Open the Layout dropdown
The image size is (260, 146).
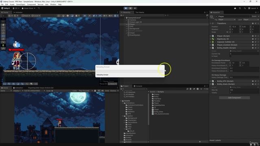point(253,8)
